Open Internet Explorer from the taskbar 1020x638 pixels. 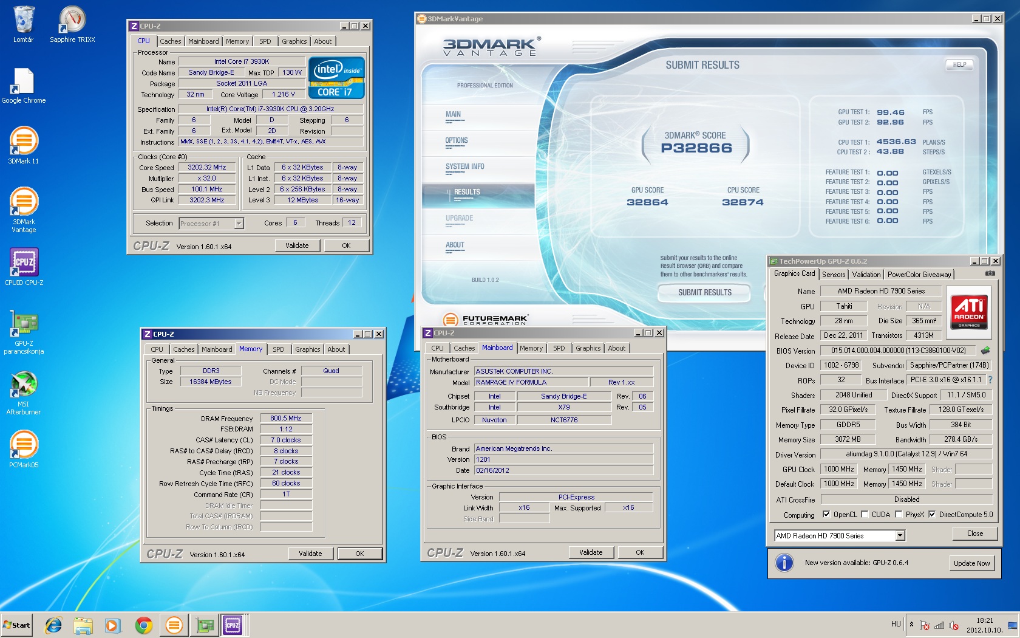tap(53, 625)
